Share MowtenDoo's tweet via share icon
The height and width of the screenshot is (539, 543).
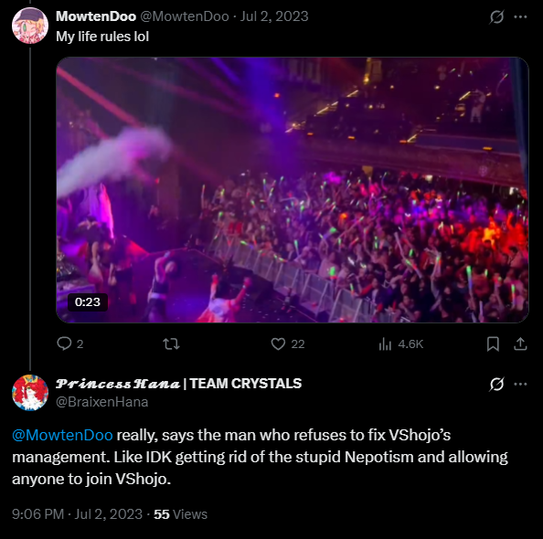[520, 343]
